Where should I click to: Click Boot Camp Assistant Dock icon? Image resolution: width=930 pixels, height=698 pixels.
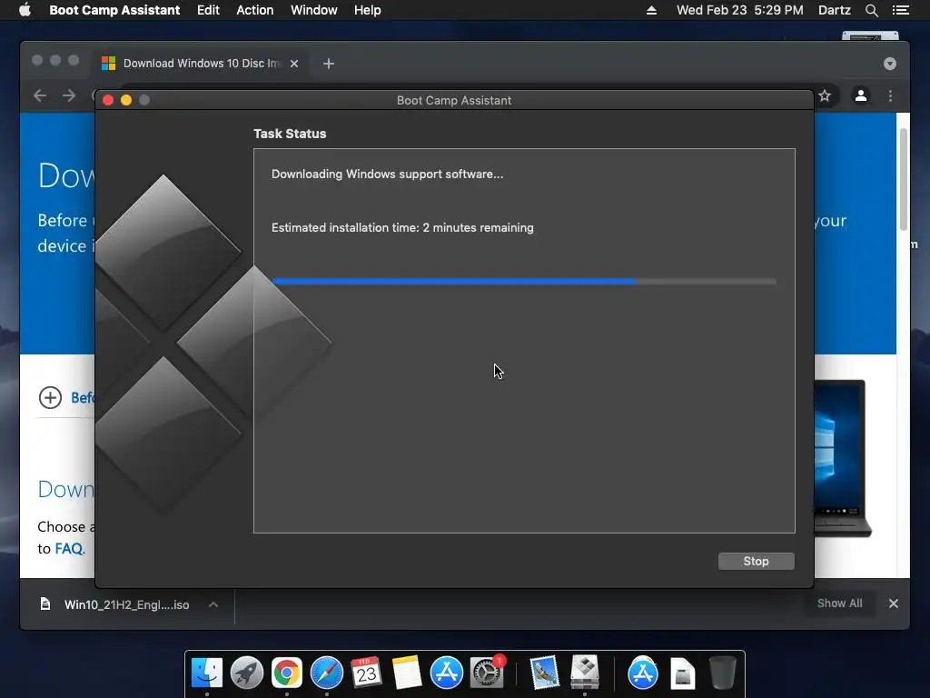pos(584,673)
